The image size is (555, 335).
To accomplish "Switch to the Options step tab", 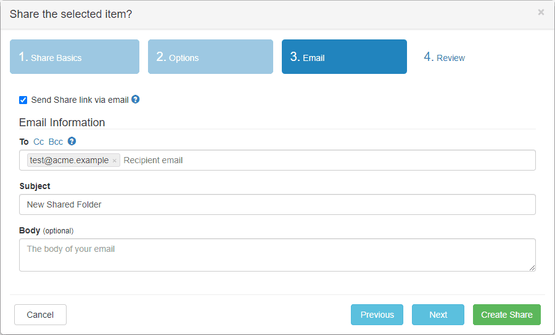I will pyautogui.click(x=210, y=57).
